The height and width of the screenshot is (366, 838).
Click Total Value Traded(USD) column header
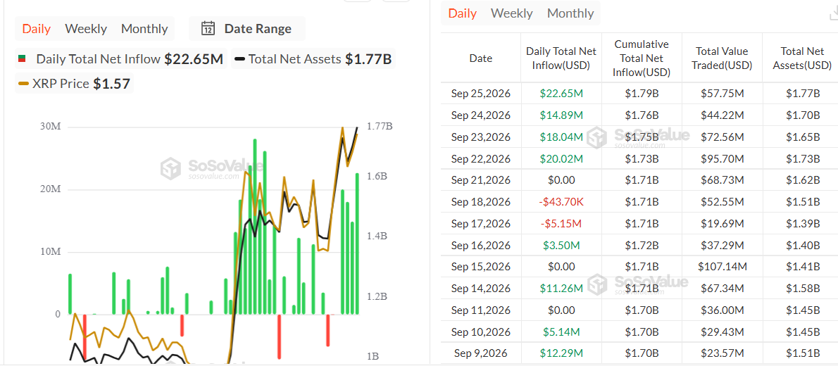pos(723,58)
